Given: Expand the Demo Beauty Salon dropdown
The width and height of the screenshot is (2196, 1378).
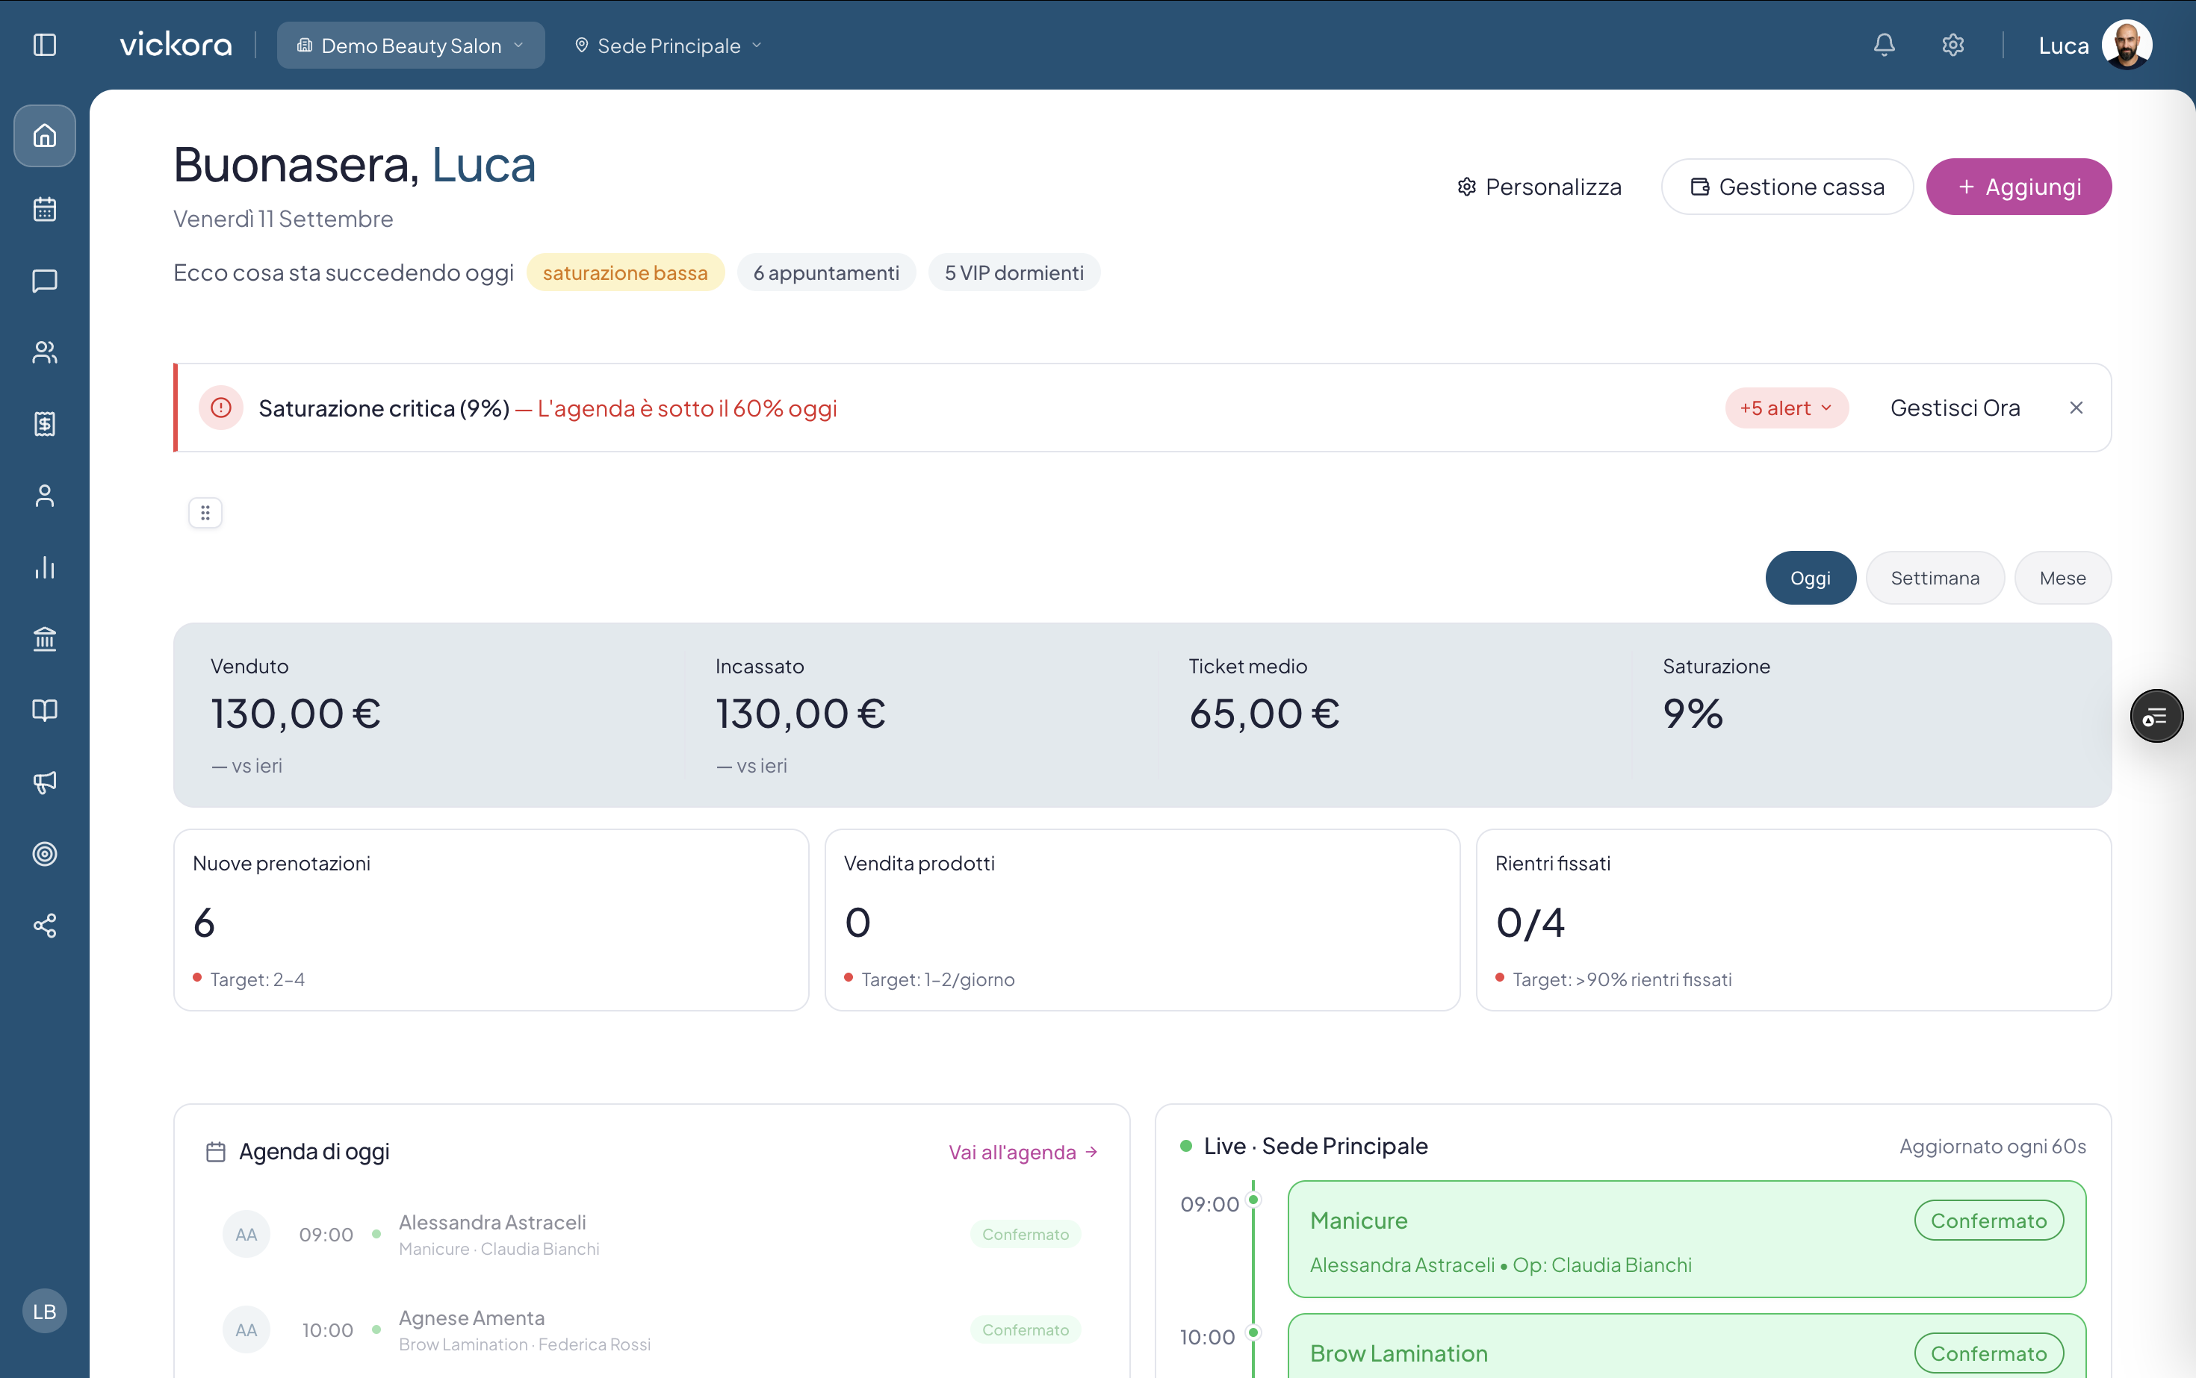Looking at the screenshot, I should coord(410,46).
